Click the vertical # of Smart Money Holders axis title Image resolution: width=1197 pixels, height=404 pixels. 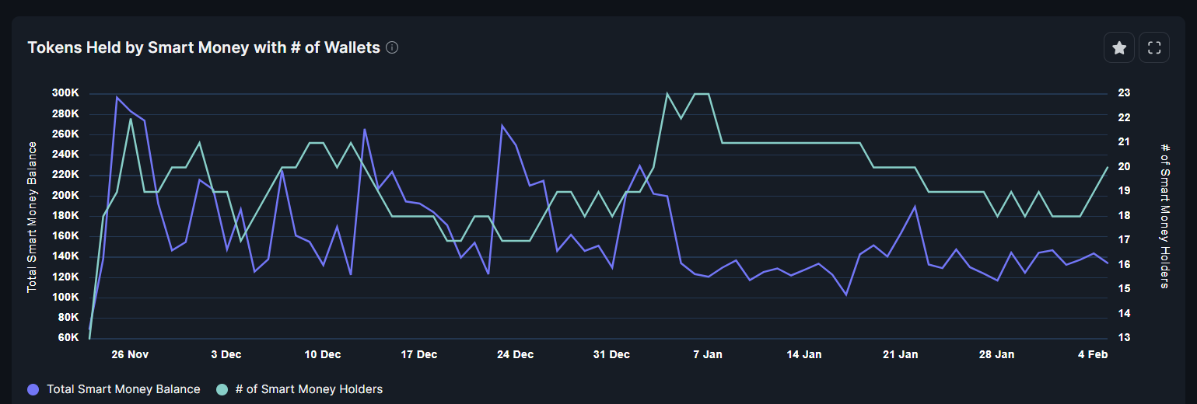click(1164, 216)
